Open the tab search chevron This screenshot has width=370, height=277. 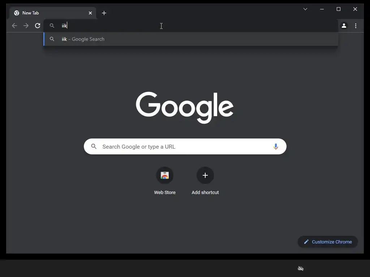[305, 9]
